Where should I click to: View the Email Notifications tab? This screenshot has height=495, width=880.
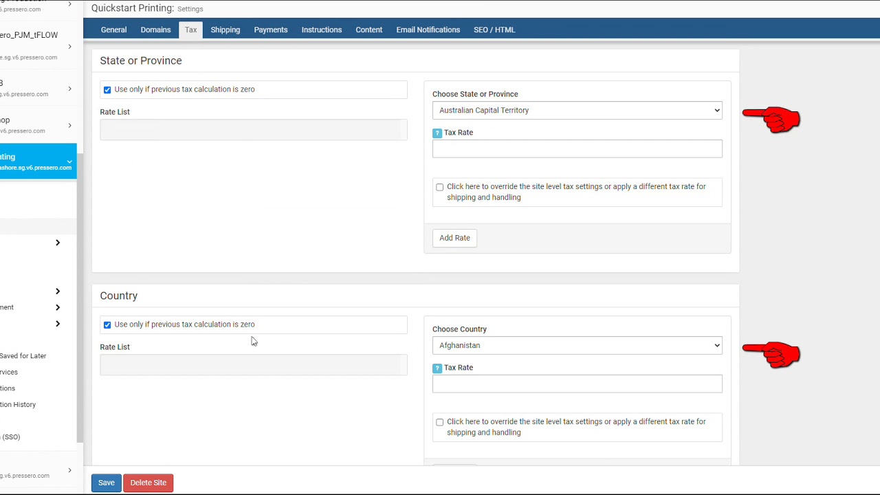tap(428, 30)
